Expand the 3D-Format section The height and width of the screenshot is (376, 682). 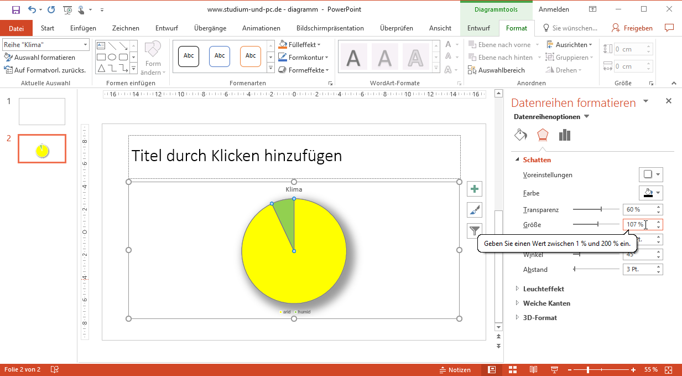pos(518,317)
